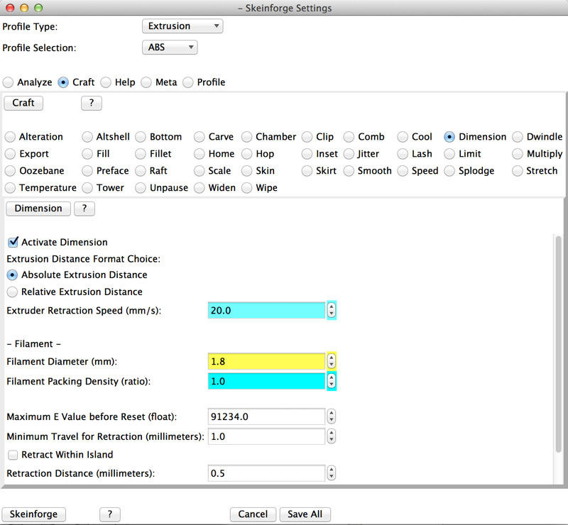Screen dimensions: 568x525
Task: Select the Profile radio button
Action: (188, 82)
